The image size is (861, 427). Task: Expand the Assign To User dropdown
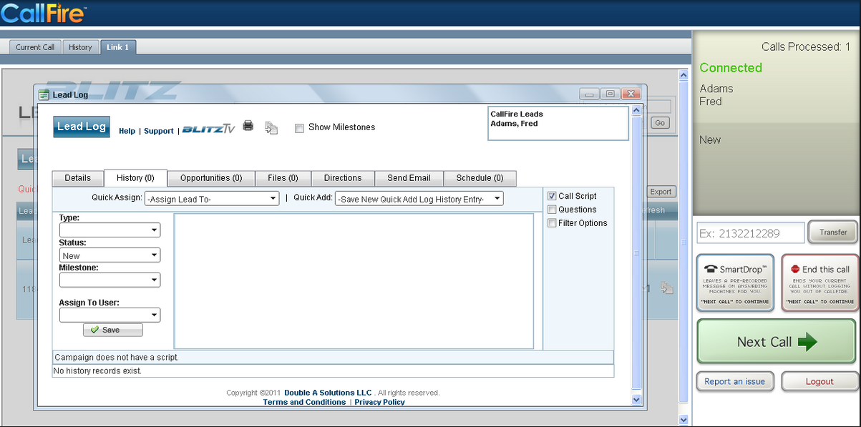coord(110,315)
